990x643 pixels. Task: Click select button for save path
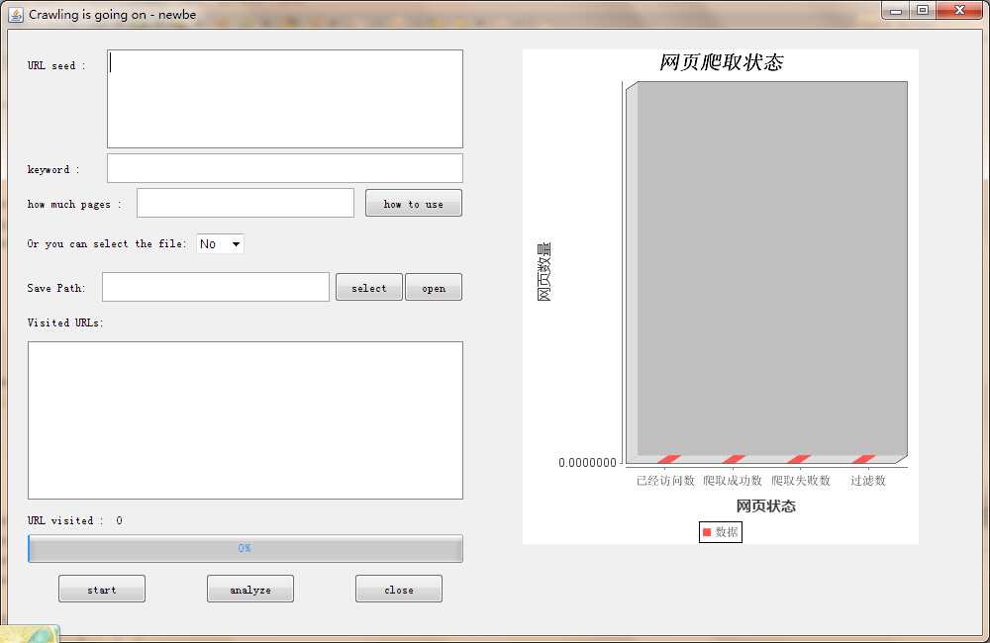click(368, 287)
